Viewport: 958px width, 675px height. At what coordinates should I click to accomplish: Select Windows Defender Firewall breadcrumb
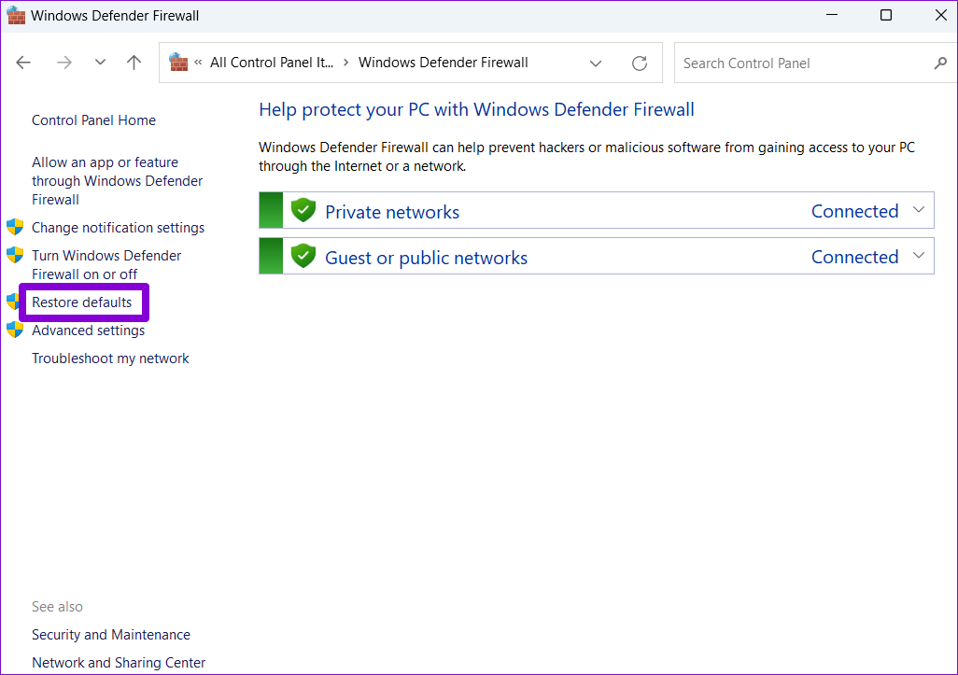(x=443, y=63)
